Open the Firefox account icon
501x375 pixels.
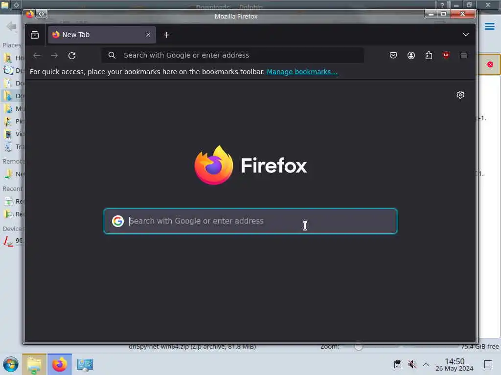(x=411, y=55)
